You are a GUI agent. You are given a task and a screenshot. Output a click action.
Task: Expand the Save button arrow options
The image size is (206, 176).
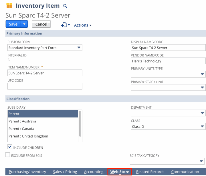coord(24,24)
